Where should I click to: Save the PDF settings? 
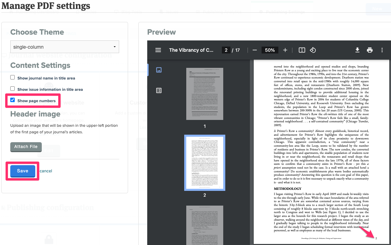click(23, 171)
